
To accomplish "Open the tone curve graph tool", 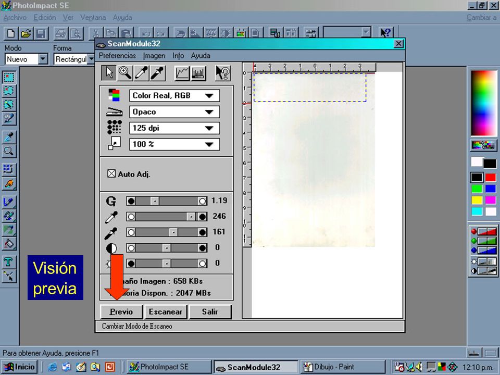I will pos(182,73).
